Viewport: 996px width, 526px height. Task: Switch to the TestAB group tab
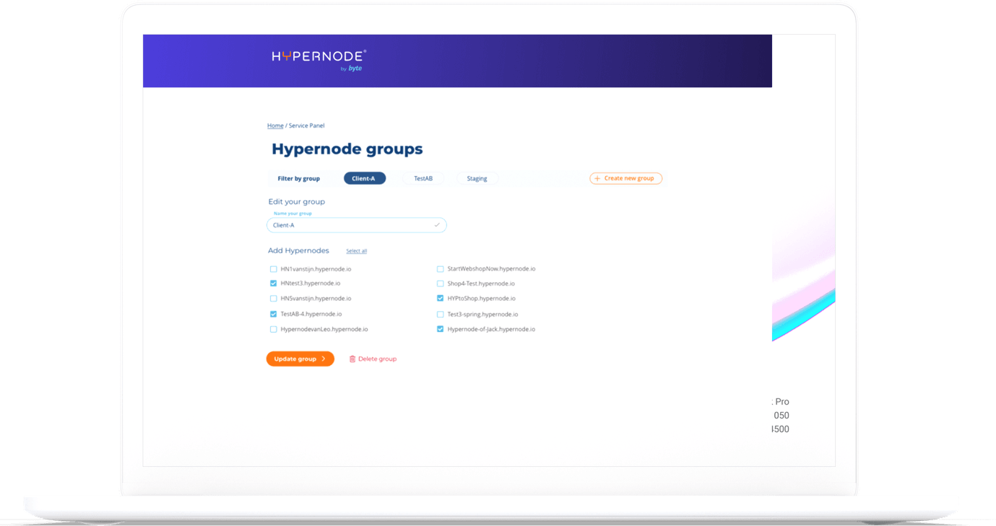click(x=423, y=178)
